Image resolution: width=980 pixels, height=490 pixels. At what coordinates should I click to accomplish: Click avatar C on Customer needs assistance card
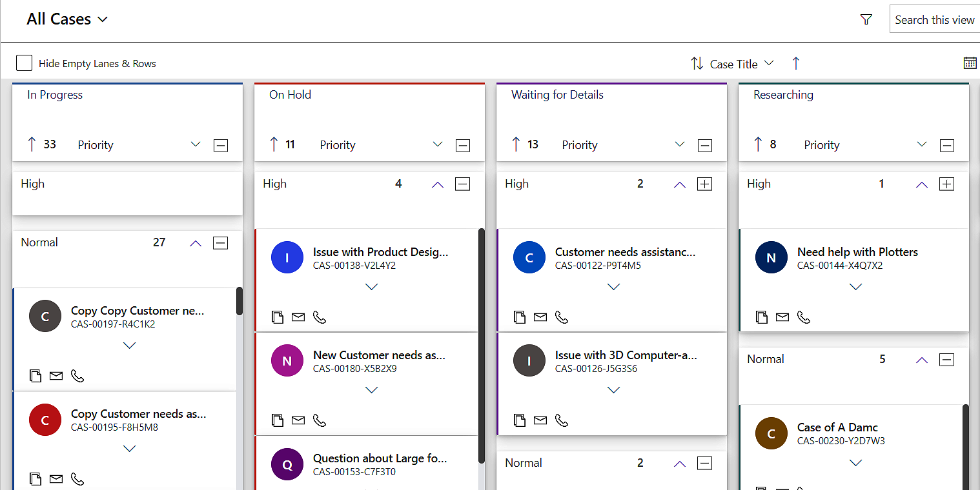coord(529,258)
